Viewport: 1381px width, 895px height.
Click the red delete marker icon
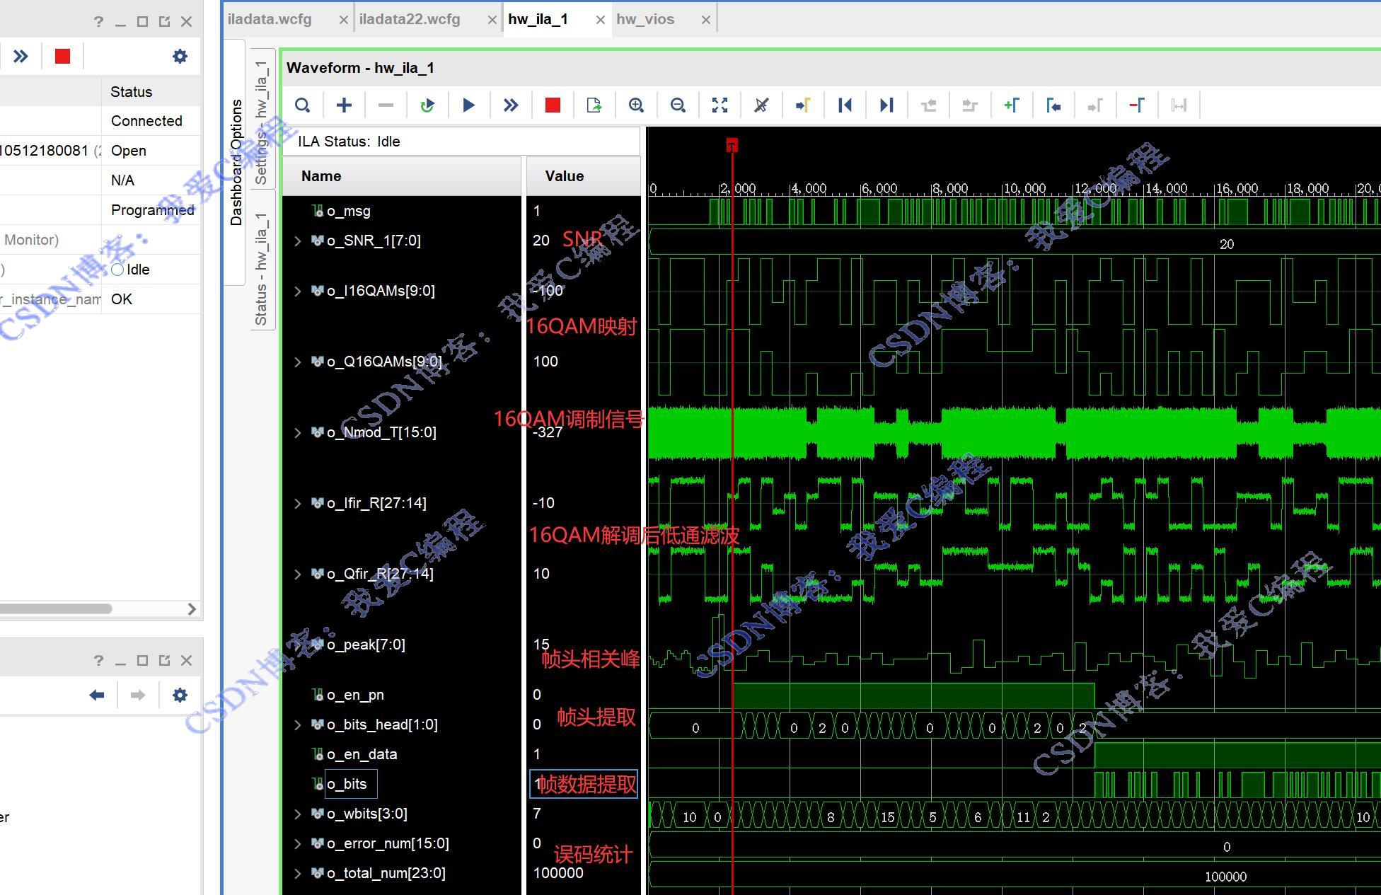[x=1137, y=105]
